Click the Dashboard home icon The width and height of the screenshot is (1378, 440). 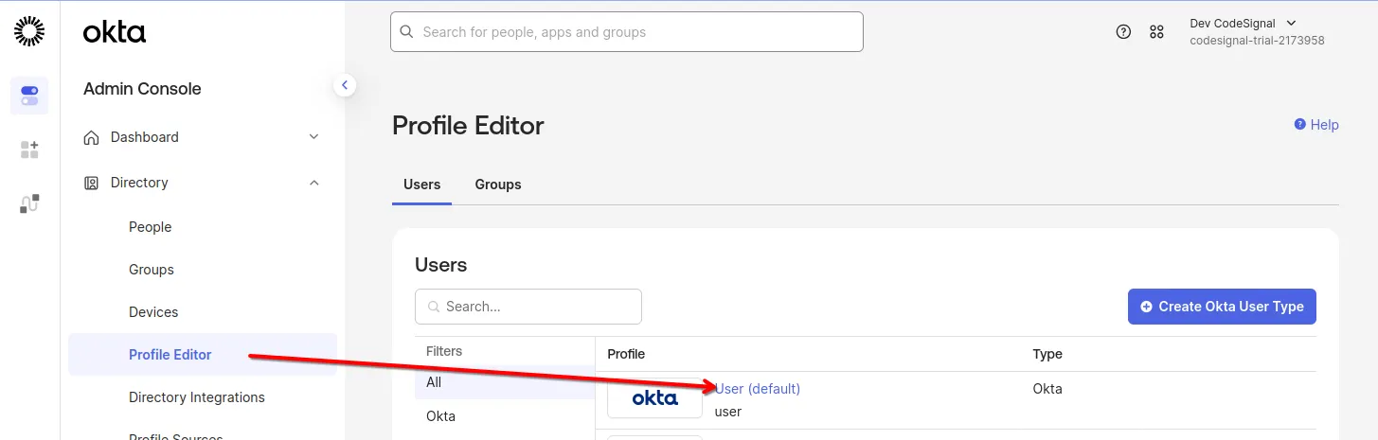pos(92,137)
